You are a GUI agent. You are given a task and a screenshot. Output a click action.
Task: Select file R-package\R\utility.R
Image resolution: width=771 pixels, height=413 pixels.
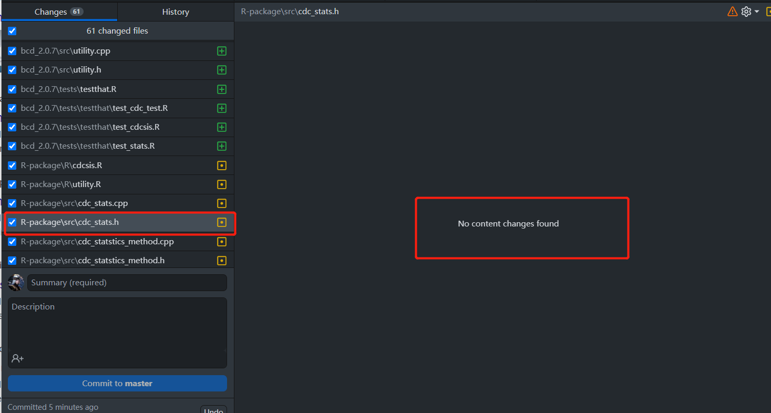pyautogui.click(x=118, y=184)
